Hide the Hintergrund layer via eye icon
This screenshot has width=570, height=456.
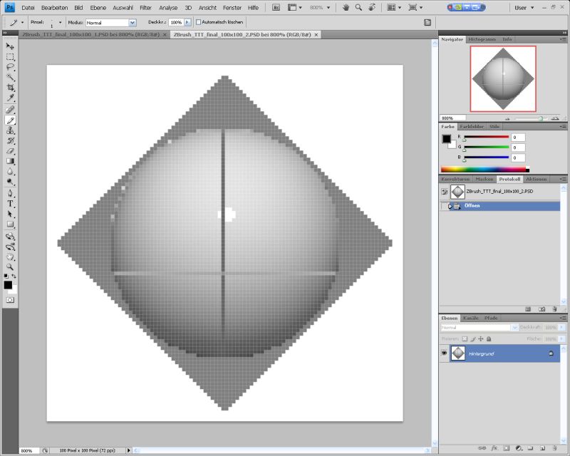click(445, 353)
